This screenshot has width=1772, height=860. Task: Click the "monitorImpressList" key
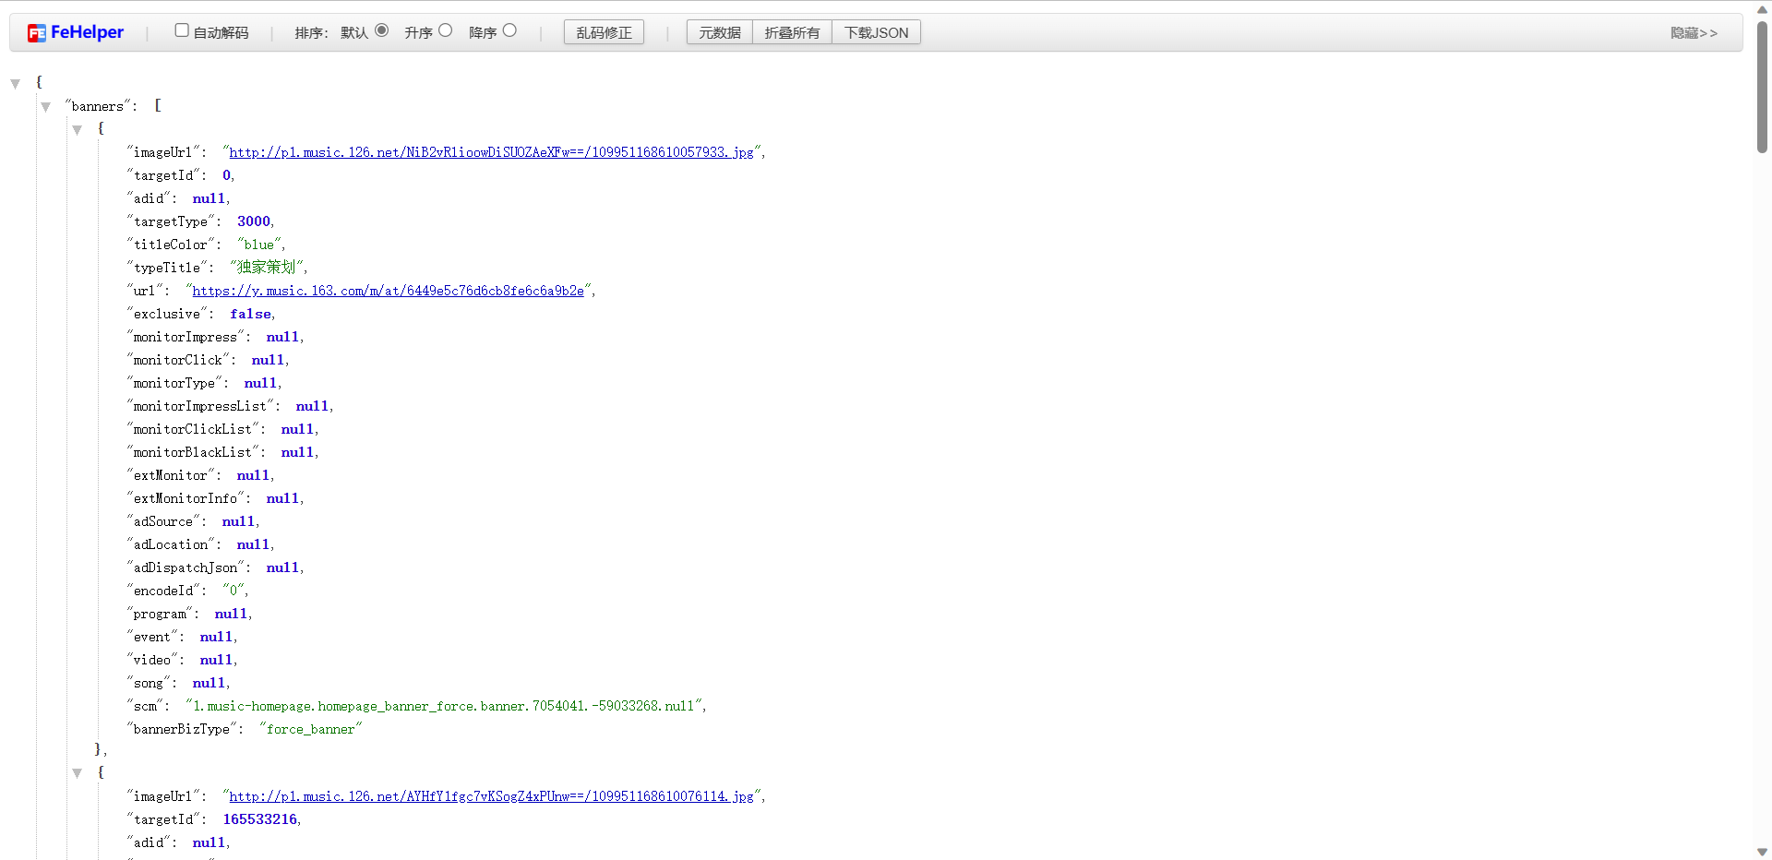pos(200,406)
